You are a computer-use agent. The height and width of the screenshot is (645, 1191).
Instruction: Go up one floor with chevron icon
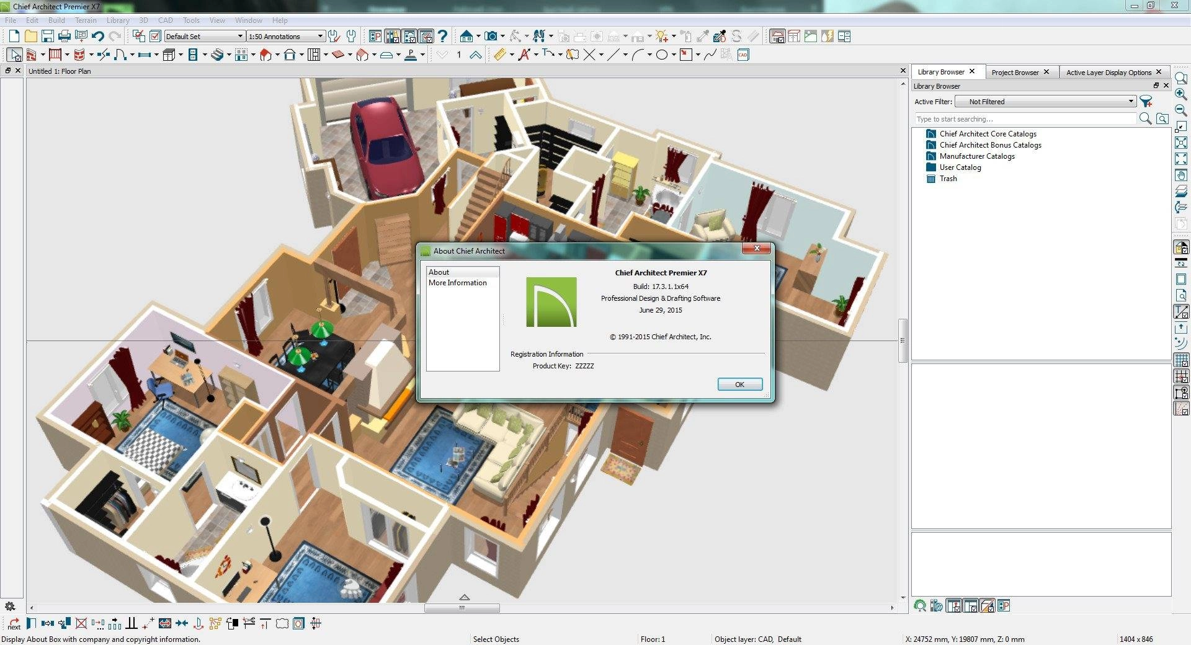coord(476,55)
